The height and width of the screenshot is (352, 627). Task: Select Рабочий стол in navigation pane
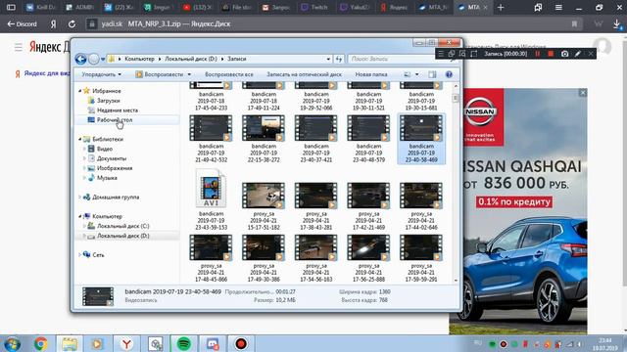[115, 119]
